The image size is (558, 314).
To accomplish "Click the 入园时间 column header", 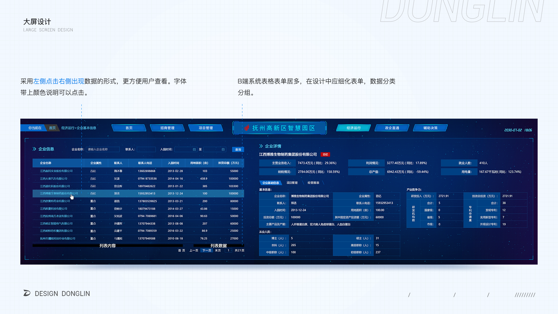I will coord(174,163).
